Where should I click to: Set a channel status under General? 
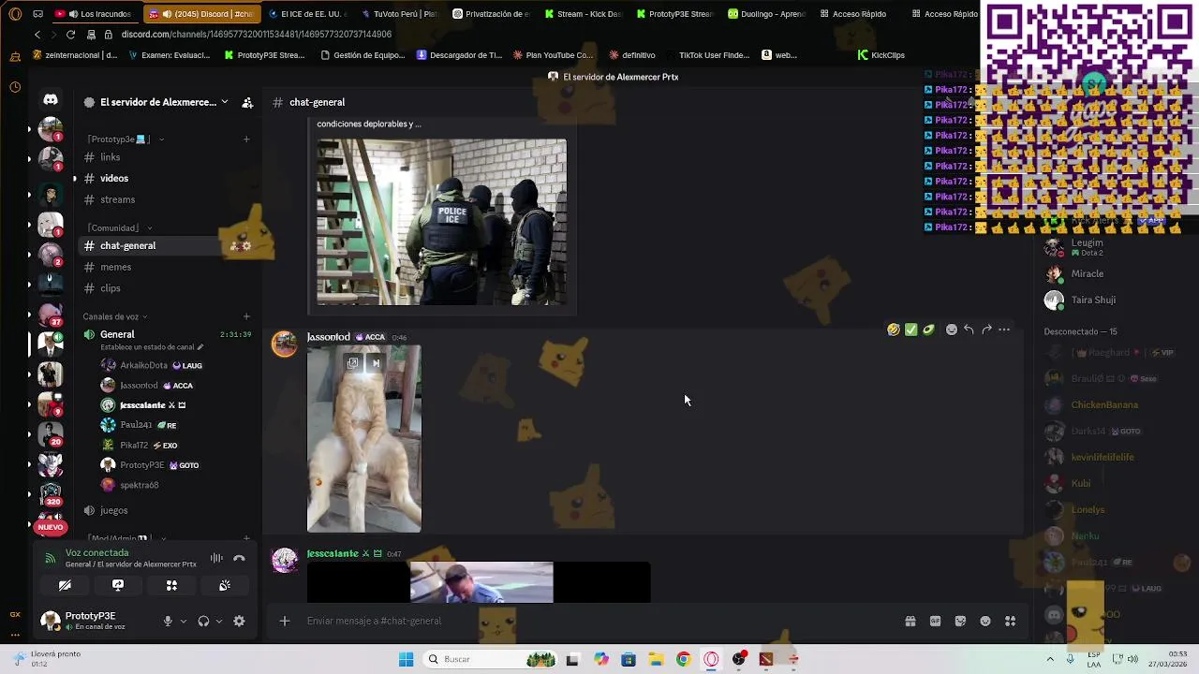151,347
